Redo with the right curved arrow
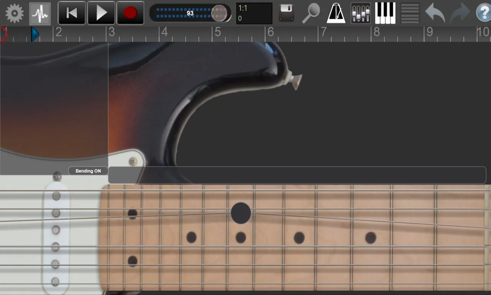The image size is (491, 295). point(460,13)
